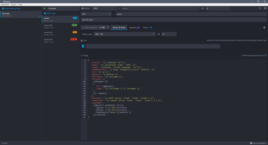
Task: Click the port field showing 3001
Action: (104, 8)
